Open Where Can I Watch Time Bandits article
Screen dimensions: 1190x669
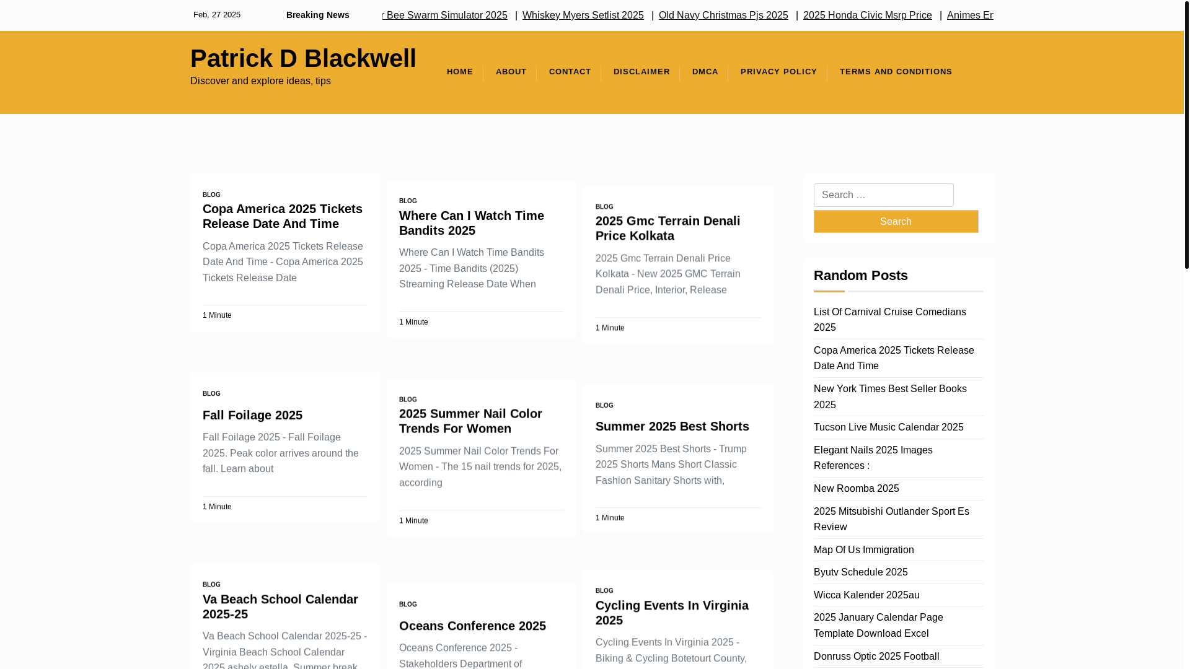click(472, 223)
